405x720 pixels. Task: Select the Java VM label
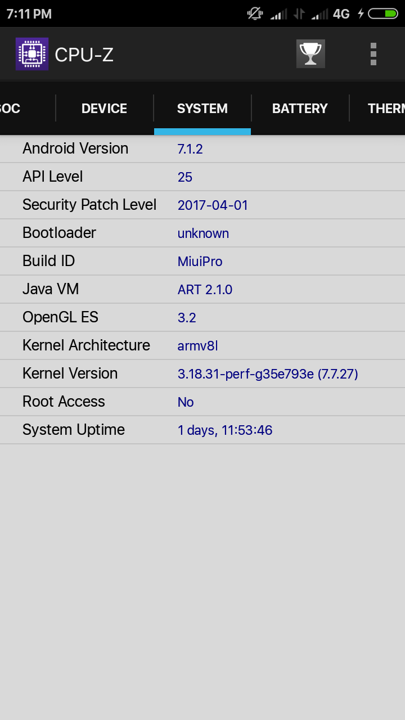51,289
